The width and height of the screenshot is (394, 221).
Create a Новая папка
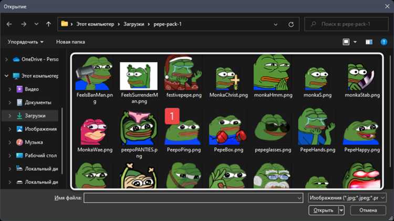[70, 42]
